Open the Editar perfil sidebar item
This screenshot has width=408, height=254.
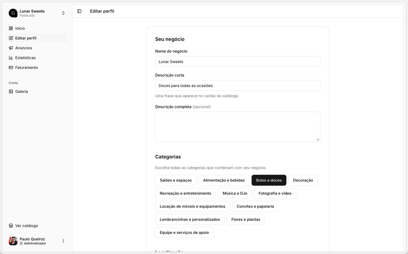tap(37, 38)
